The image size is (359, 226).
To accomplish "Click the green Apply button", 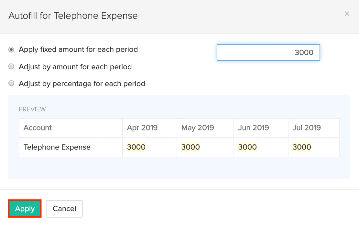I will (x=25, y=209).
